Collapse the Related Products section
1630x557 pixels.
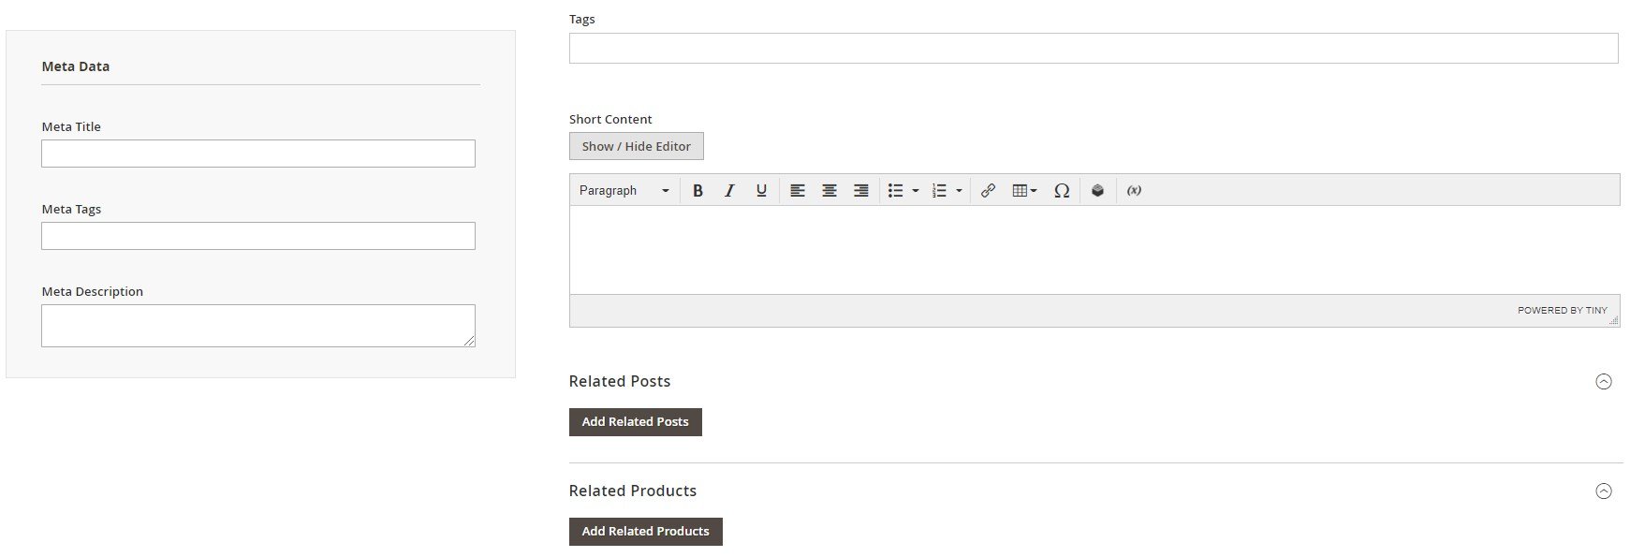tap(1604, 491)
